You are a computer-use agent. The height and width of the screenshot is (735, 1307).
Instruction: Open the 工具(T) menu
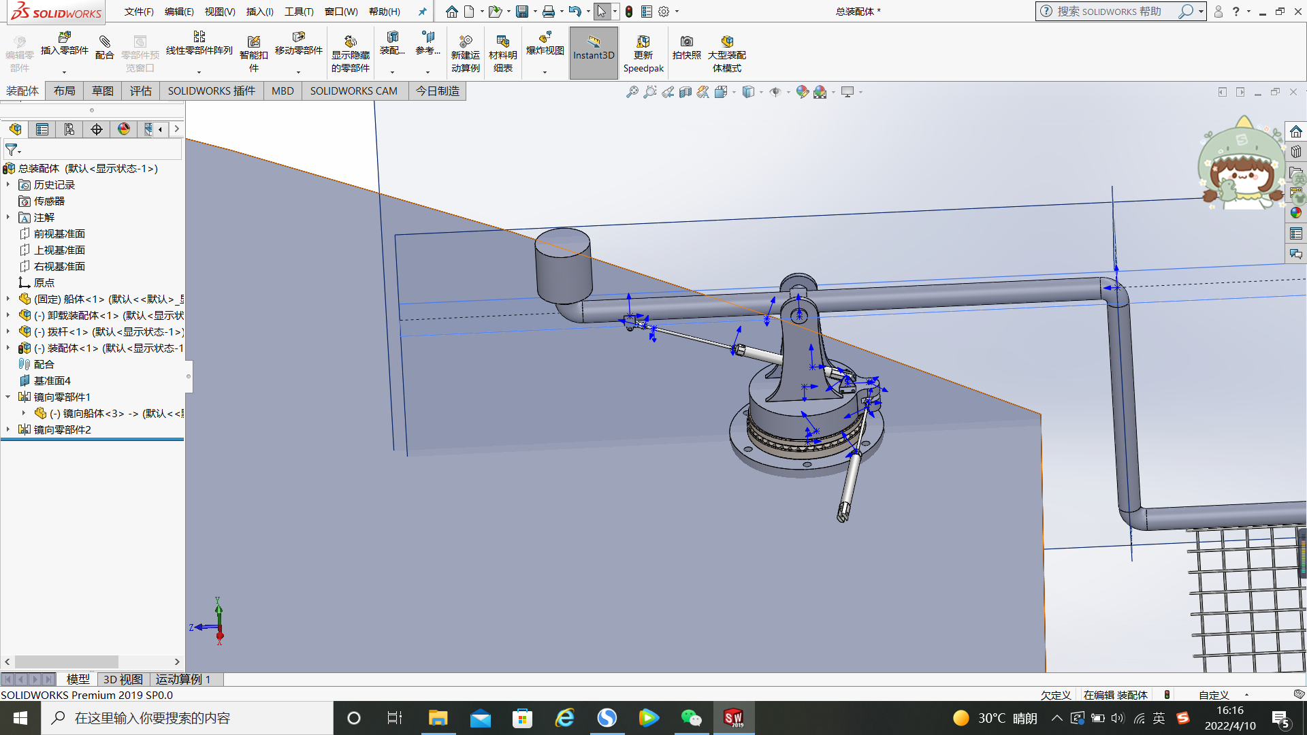click(299, 12)
